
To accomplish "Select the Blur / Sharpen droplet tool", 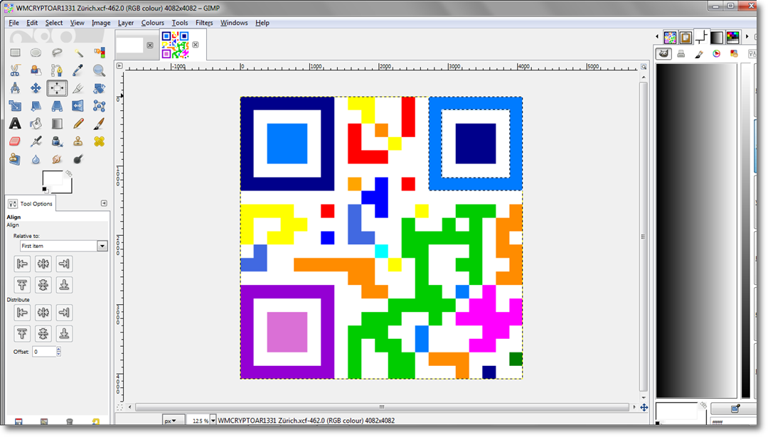I will [36, 159].
